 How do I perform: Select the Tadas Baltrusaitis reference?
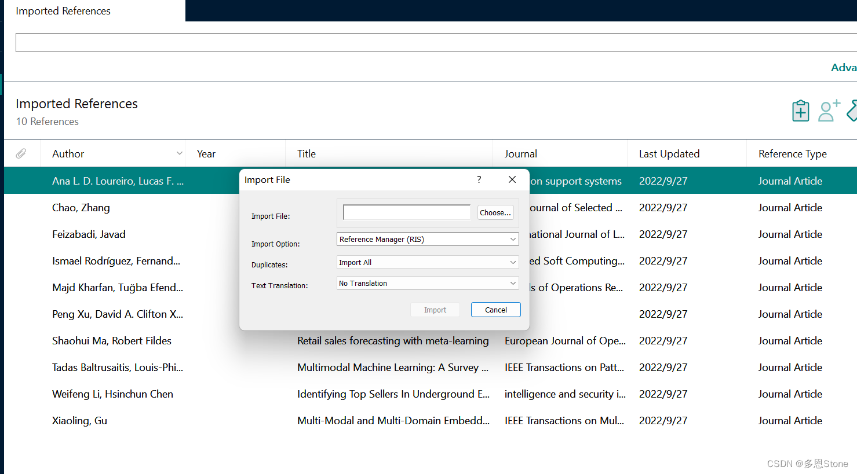point(118,368)
